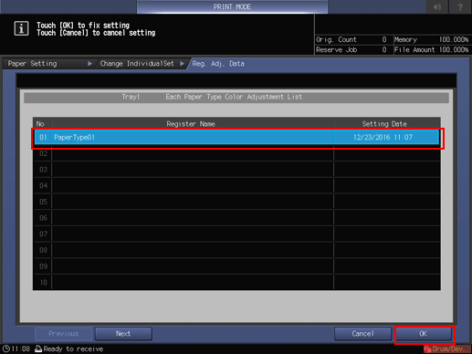
Task: Select empty list row 02
Action: click(236, 153)
